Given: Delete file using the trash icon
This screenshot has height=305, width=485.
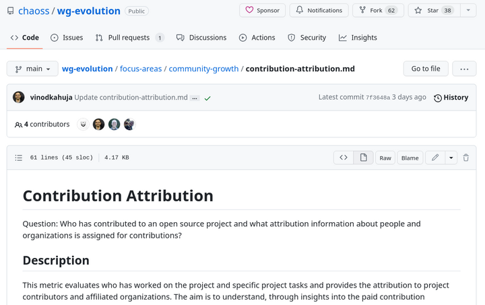Looking at the screenshot, I should tap(465, 158).
